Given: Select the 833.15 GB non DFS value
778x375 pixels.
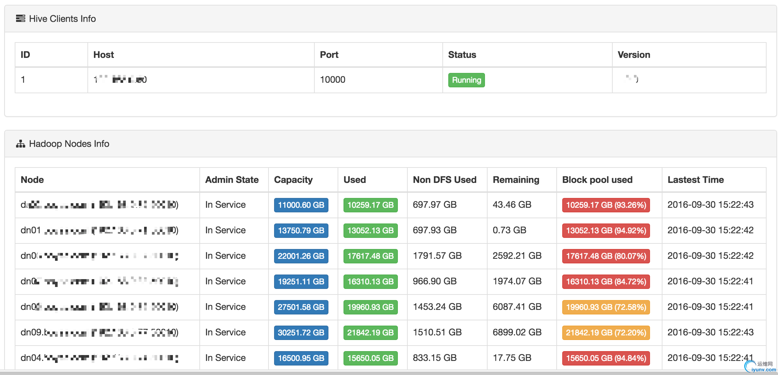Looking at the screenshot, I should (x=435, y=358).
